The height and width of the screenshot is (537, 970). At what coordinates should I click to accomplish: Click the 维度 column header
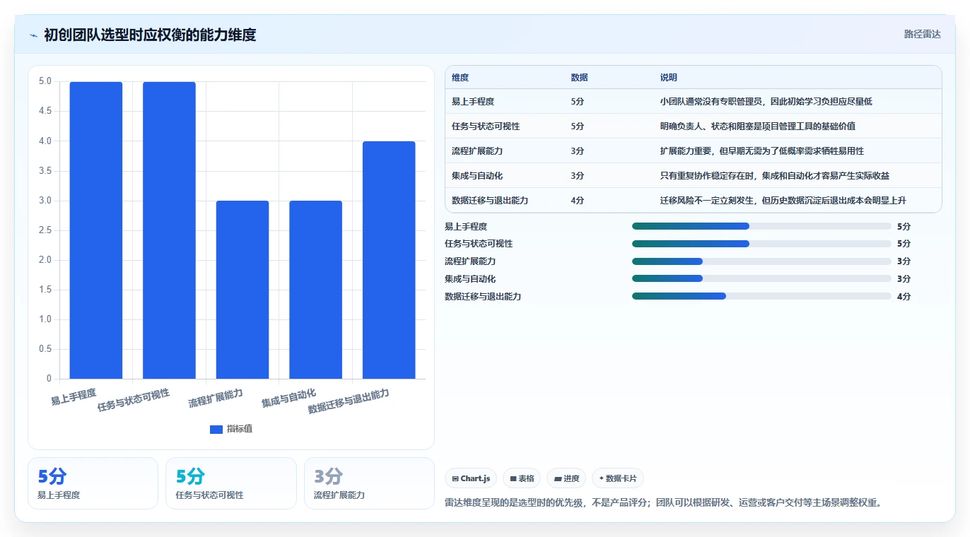[x=460, y=78]
